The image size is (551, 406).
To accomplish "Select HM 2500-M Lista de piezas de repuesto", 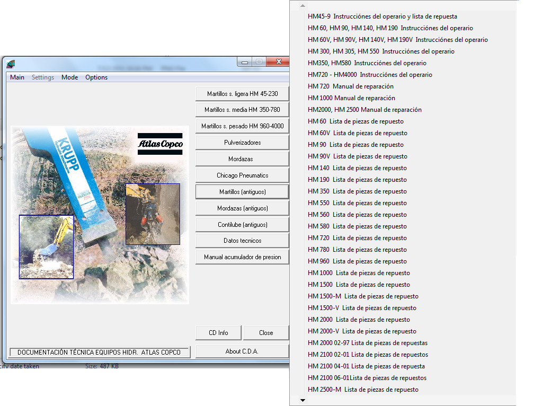I will (x=363, y=389).
